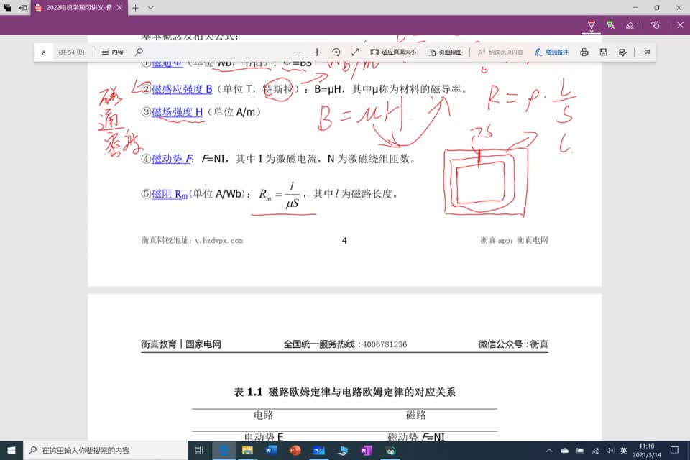Viewport: 690px width, 460px height.
Task: Close the 2022电机学预习讲义 tab
Action: pos(119,7)
